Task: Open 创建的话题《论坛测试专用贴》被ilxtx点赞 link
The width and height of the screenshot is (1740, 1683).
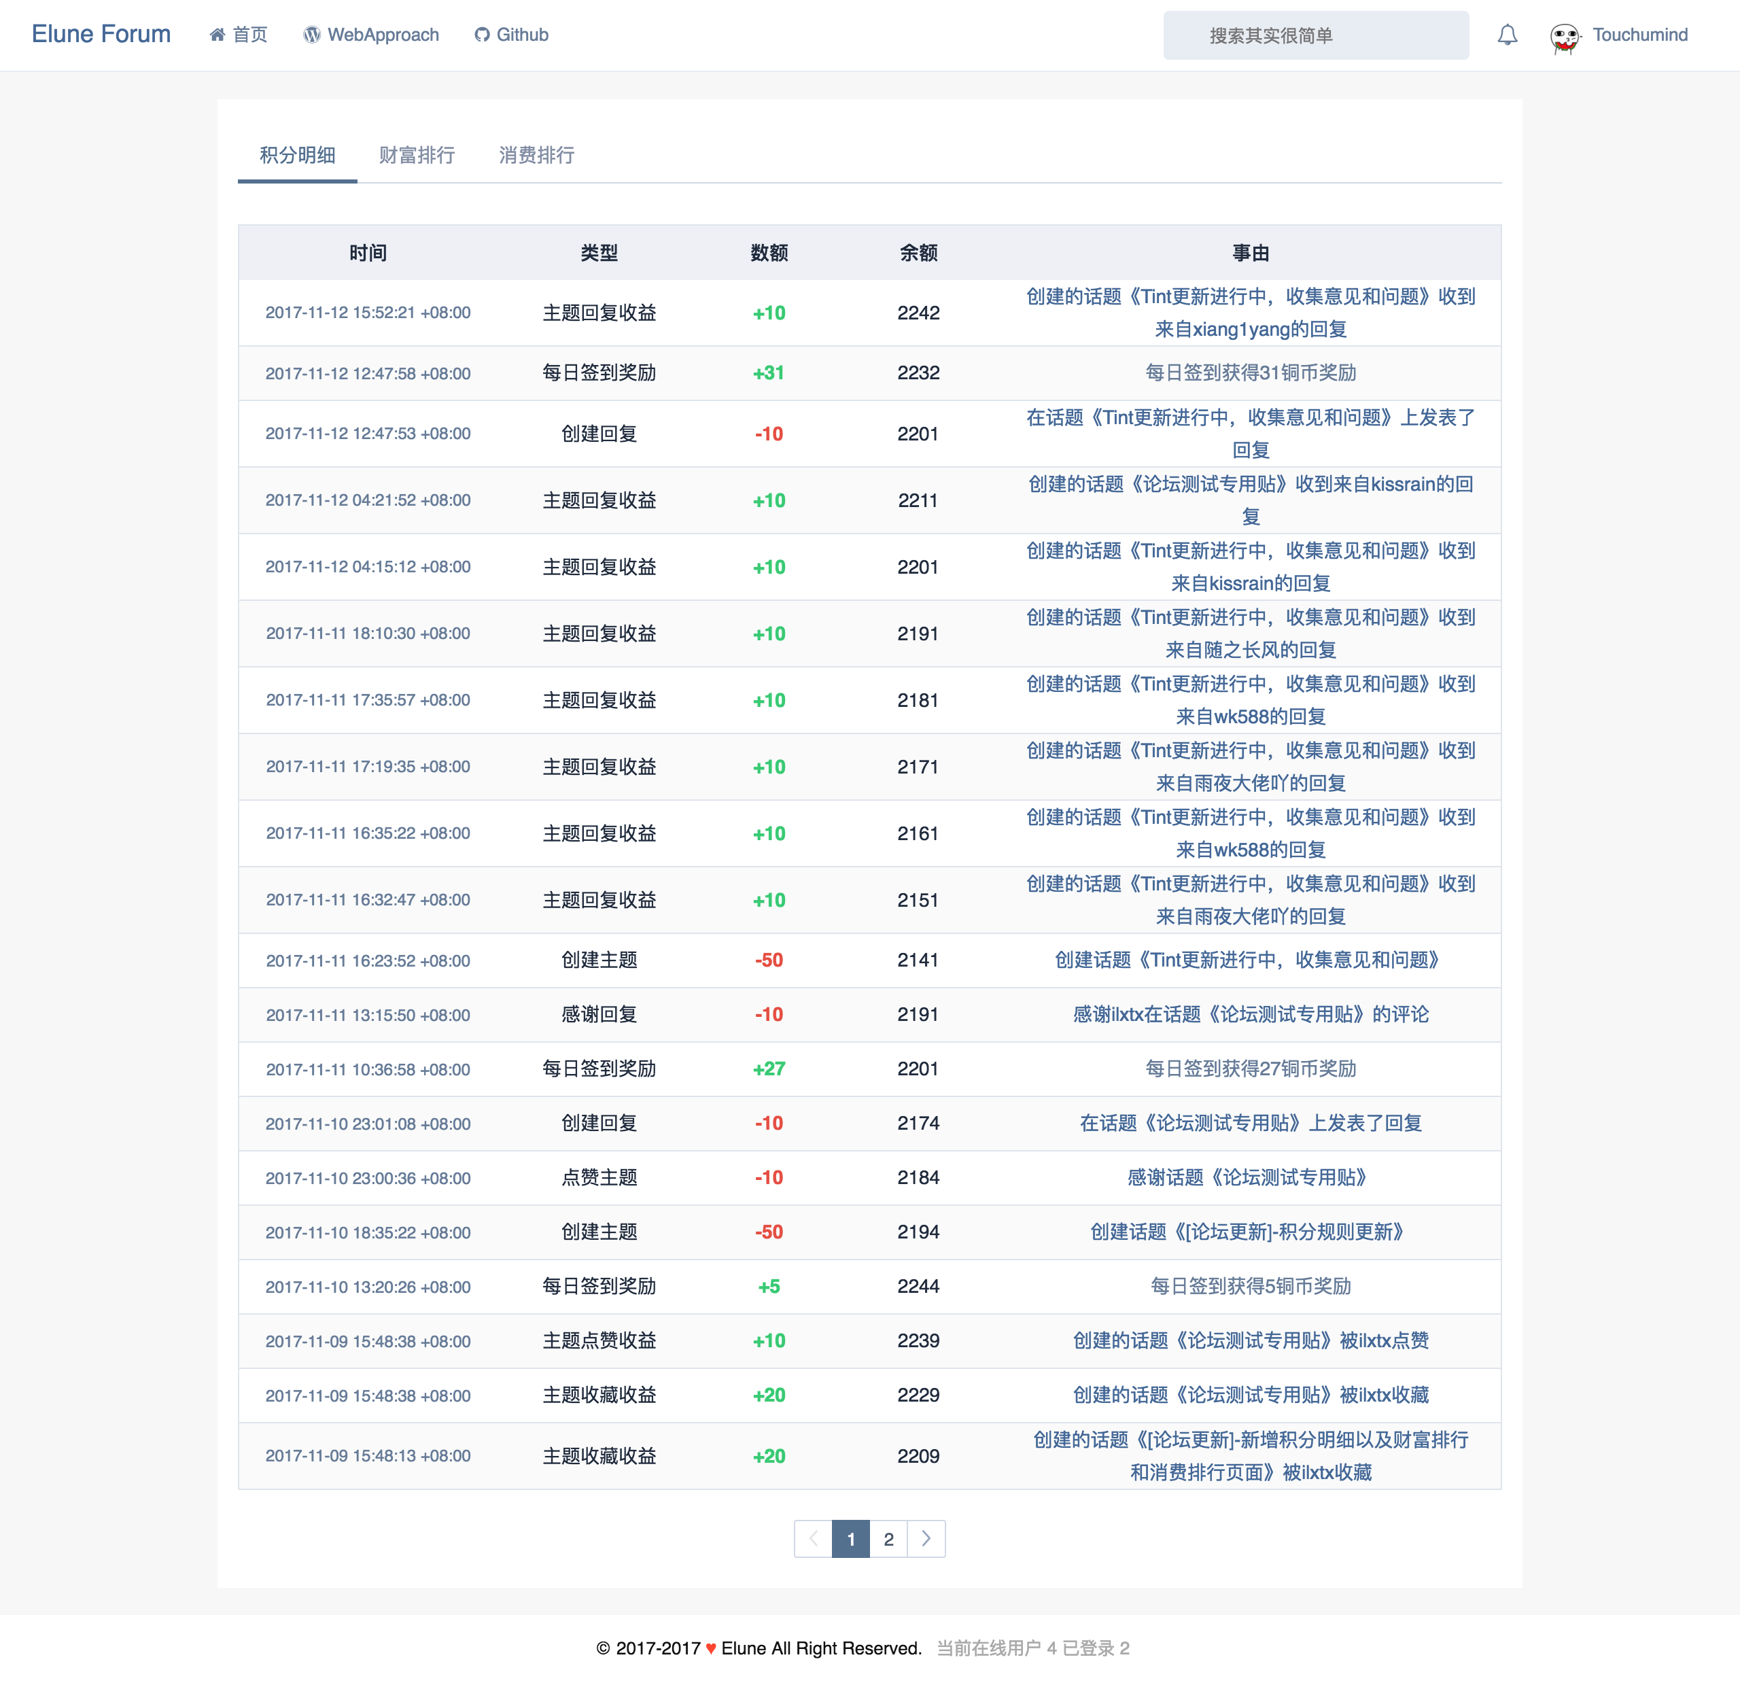Action: [1250, 1340]
